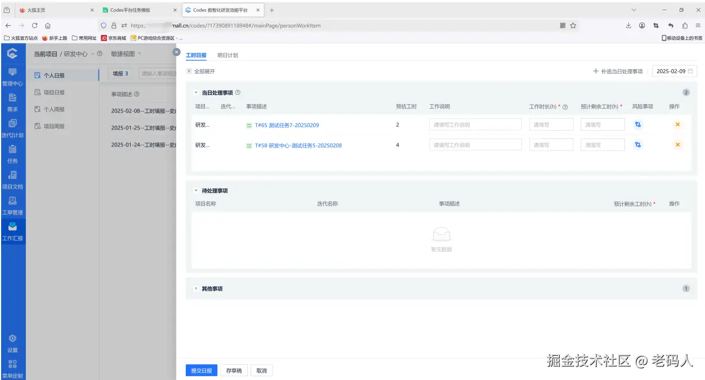Select 项目日报 in the report menu
The image size is (705, 380).
[x=62, y=92]
